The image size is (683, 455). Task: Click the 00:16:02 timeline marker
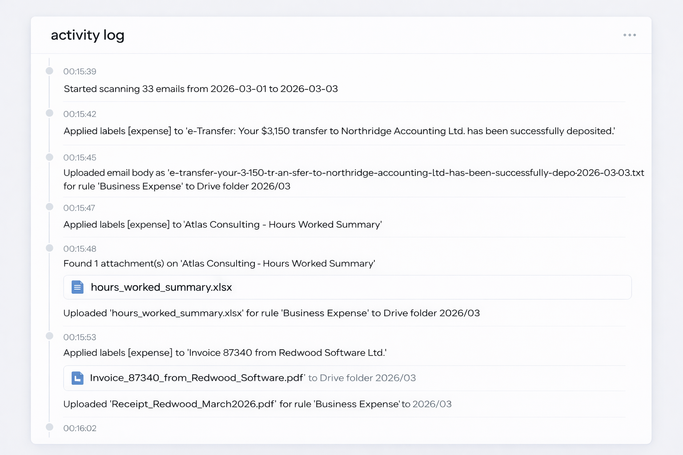[x=49, y=427]
